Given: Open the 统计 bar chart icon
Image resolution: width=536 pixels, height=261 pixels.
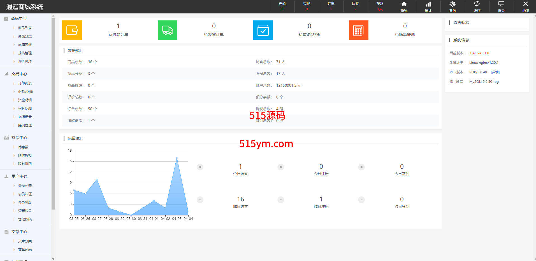Looking at the screenshot, I should [428, 6].
